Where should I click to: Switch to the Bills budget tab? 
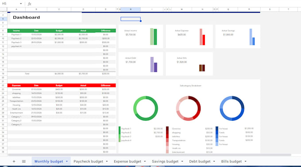(x=232, y=161)
